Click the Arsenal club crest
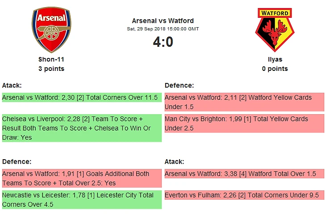Screen dimensions: 326x214 (x=51, y=29)
